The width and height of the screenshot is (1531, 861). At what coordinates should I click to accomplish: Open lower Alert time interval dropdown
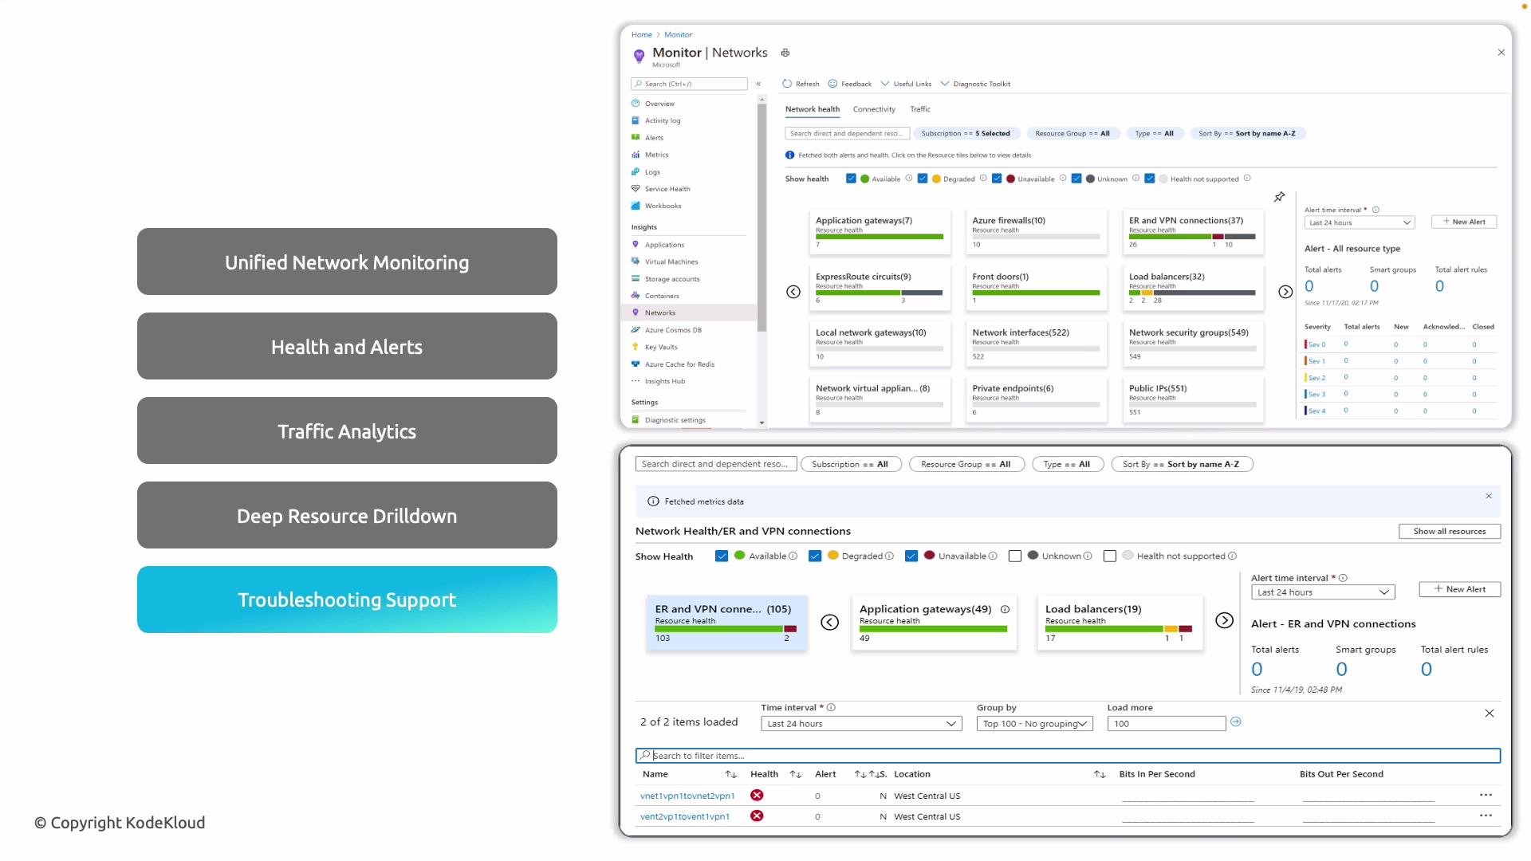tap(1323, 592)
